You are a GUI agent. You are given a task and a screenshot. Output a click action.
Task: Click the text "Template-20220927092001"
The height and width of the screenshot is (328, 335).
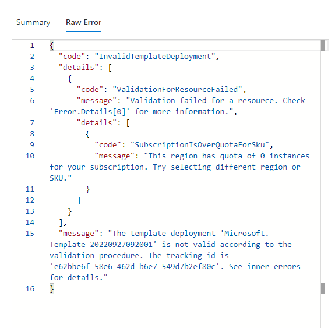tap(101, 245)
